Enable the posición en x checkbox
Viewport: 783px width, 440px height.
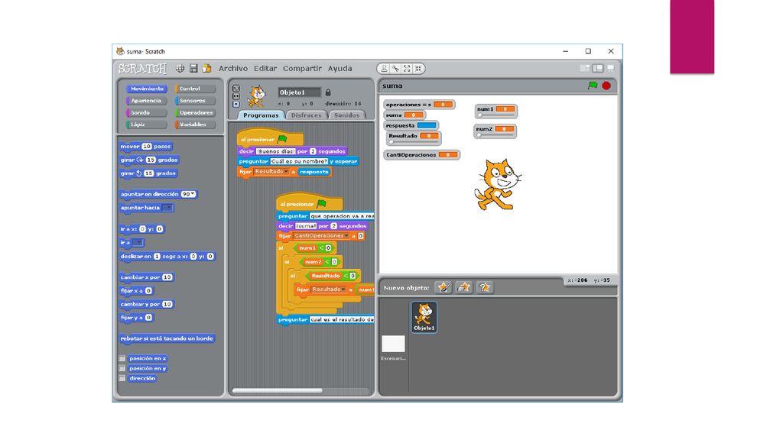122,358
